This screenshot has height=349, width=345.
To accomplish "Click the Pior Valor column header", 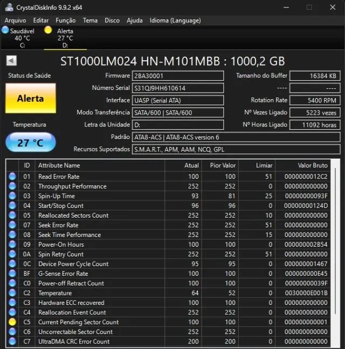I will (220, 165).
